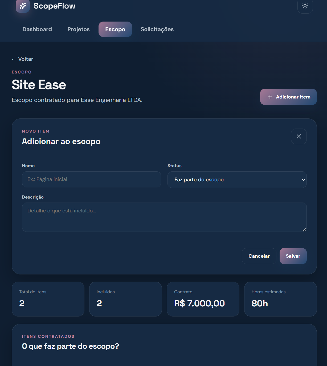Click the NOVO ITEM label
The height and width of the screenshot is (366, 327).
coord(36,131)
